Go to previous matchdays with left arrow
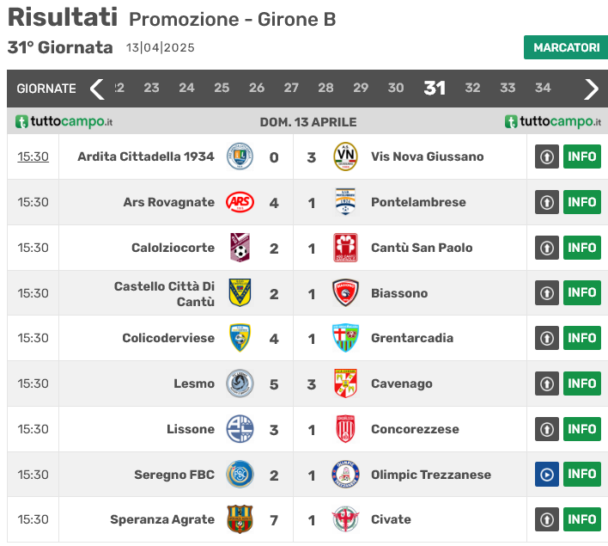The image size is (608, 546). pos(97,88)
